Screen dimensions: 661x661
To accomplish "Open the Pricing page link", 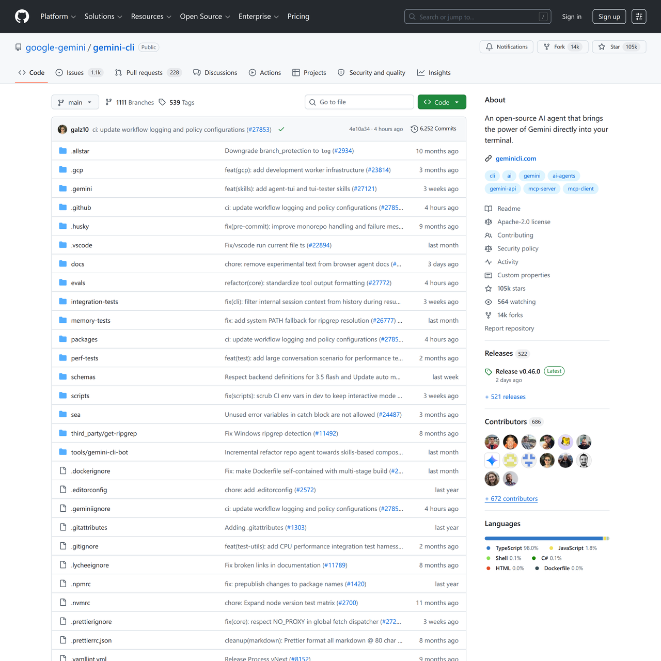I will pos(298,17).
